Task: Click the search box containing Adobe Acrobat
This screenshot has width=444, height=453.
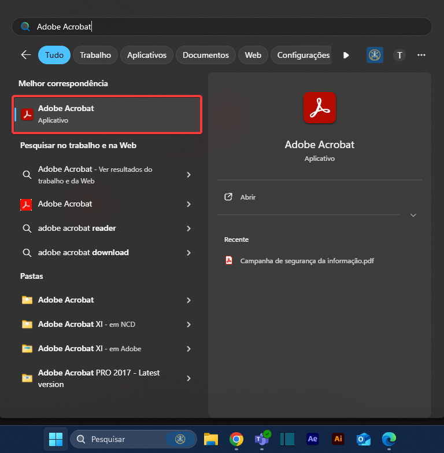Action: [x=222, y=27]
